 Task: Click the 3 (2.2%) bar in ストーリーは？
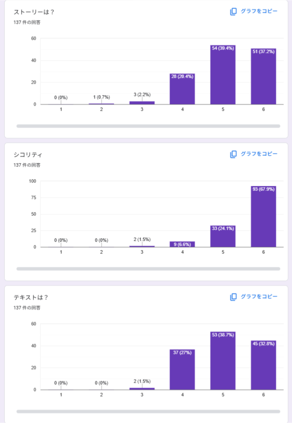(142, 103)
